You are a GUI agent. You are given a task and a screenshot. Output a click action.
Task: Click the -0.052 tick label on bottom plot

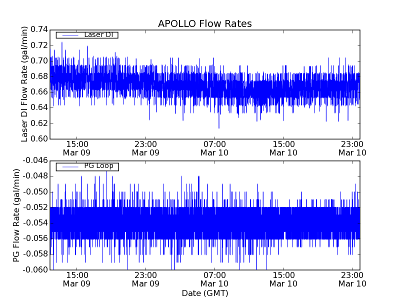35,207
